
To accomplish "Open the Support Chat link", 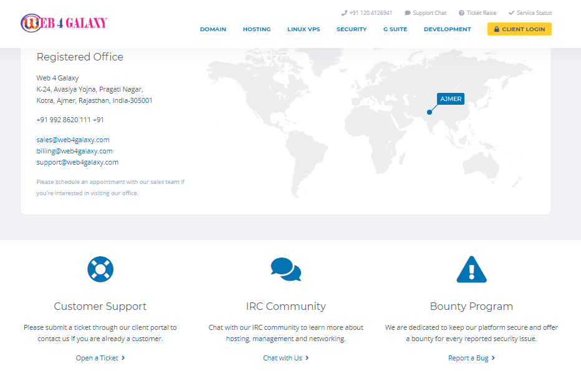I will (426, 13).
